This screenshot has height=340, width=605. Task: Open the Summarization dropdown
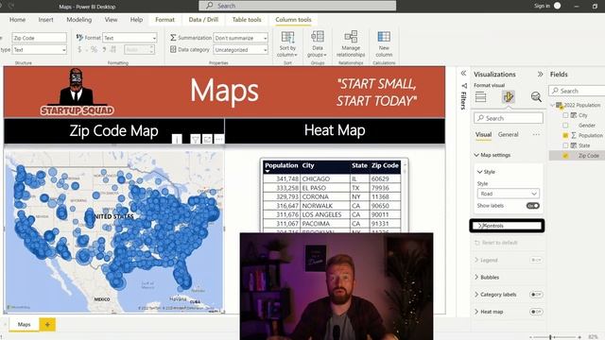click(240, 38)
